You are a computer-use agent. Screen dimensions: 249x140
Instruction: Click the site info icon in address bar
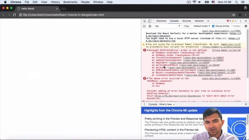[x=21, y=15]
